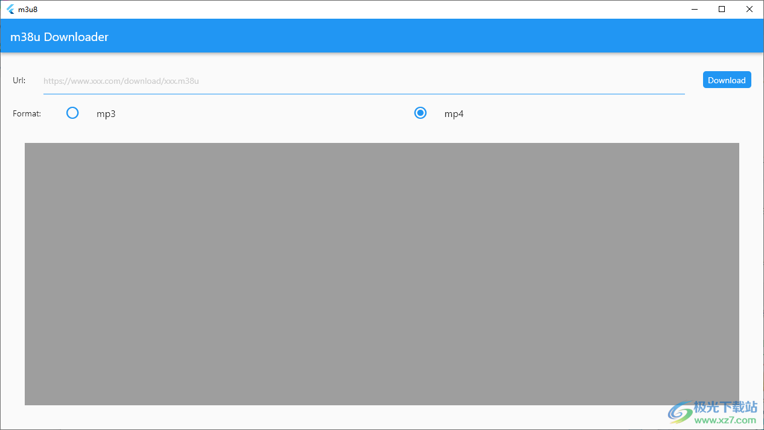Maximize the m3u8 window
The width and height of the screenshot is (764, 430).
(722, 9)
